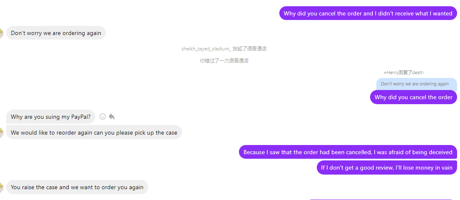Open avatar beside "You raise the case" message
The height and width of the screenshot is (200, 460).
pos(1,187)
